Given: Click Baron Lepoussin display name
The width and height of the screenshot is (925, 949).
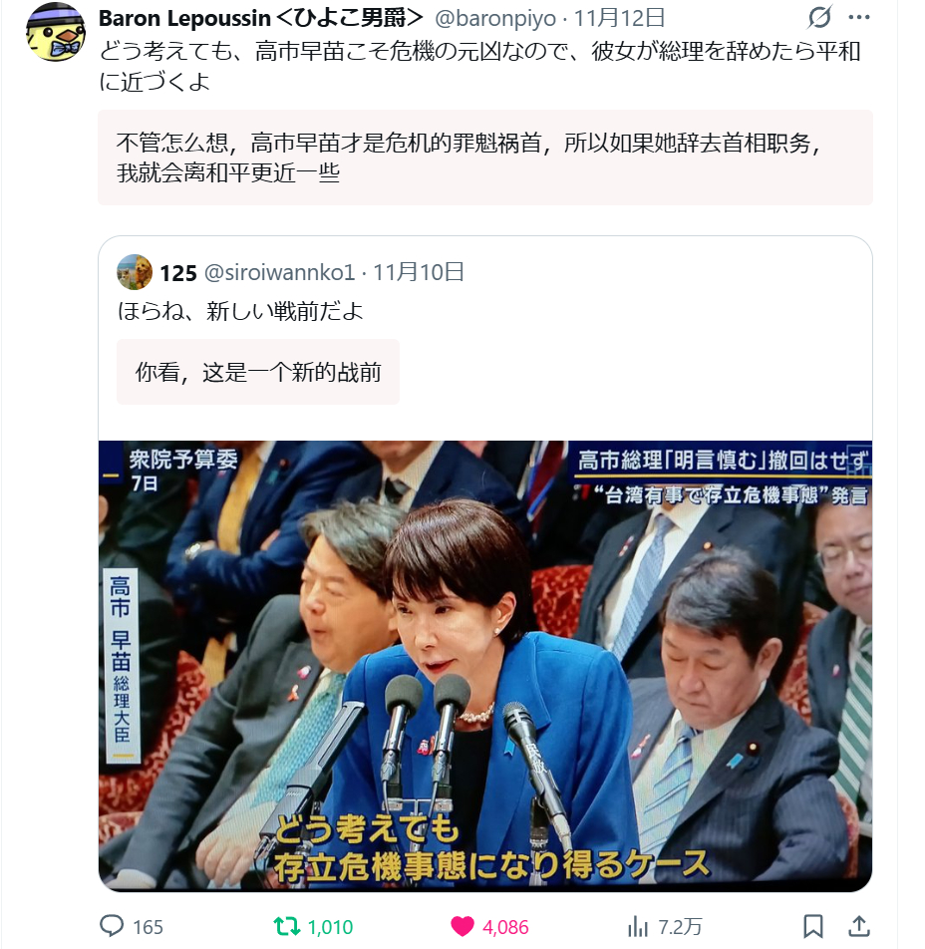Looking at the screenshot, I should [x=261, y=18].
